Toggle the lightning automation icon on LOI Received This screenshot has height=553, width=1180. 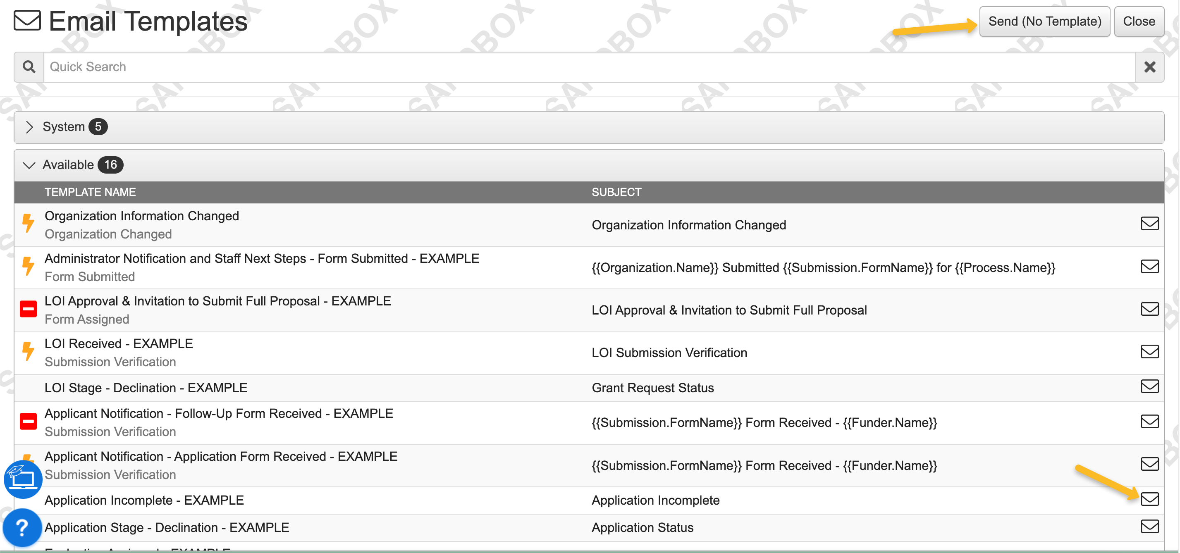coord(29,352)
